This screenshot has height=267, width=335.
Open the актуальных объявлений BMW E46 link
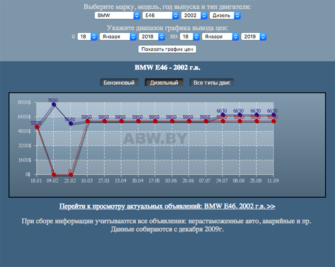click(167, 206)
